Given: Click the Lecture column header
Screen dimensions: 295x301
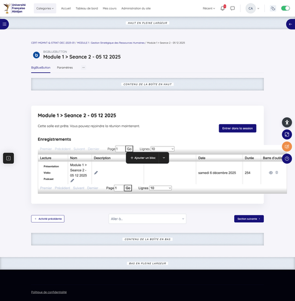Looking at the screenshot, I should click(46, 158).
